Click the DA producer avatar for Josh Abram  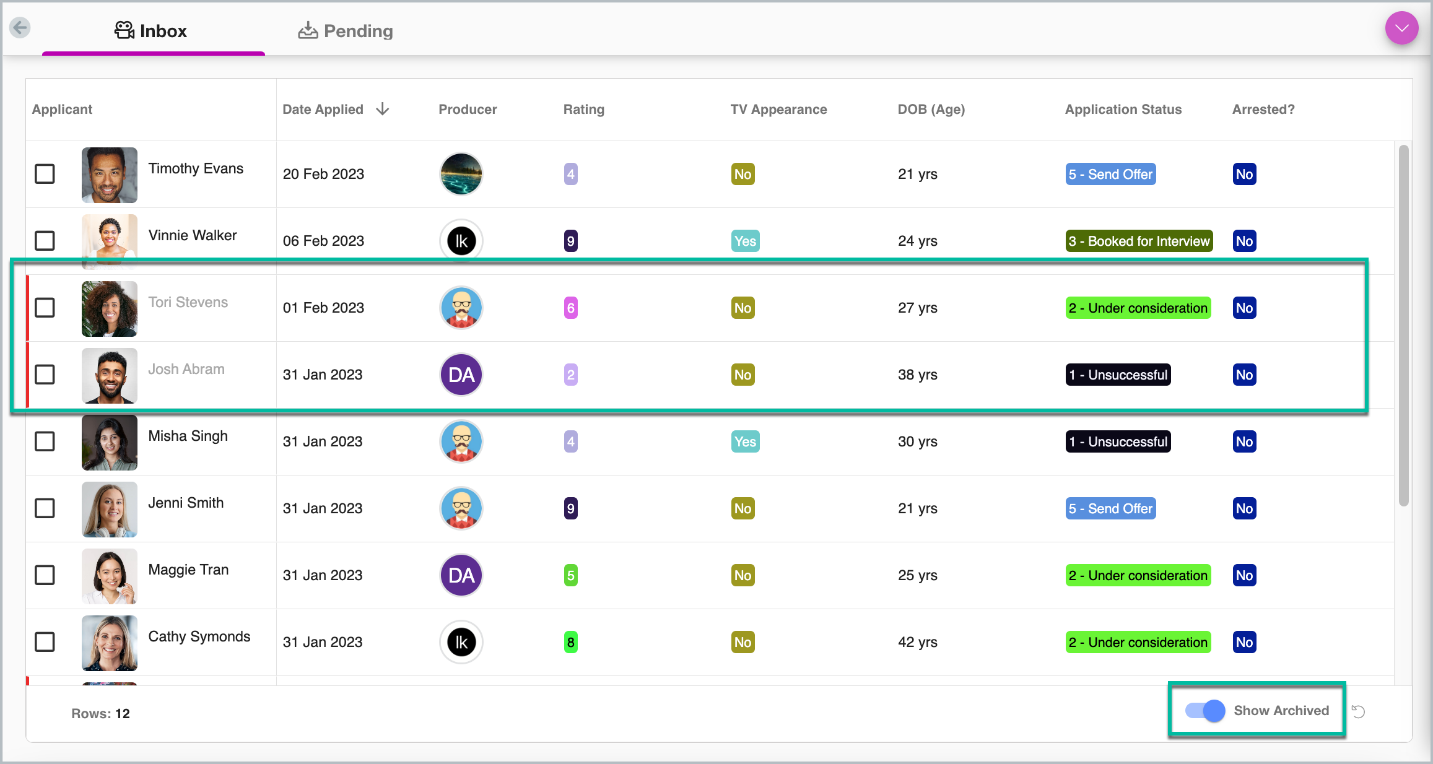coord(461,375)
